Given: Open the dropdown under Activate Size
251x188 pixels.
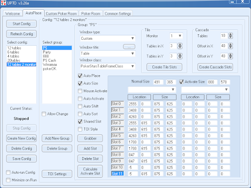Looking at the screenshot, I should pos(205,89).
